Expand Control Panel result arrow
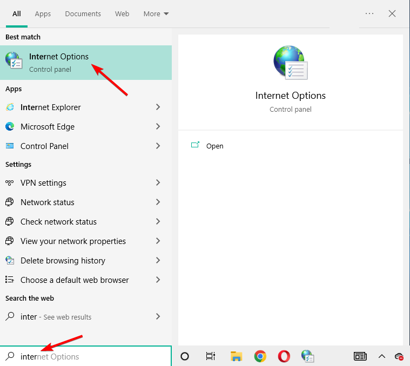The image size is (410, 366). 158,146
